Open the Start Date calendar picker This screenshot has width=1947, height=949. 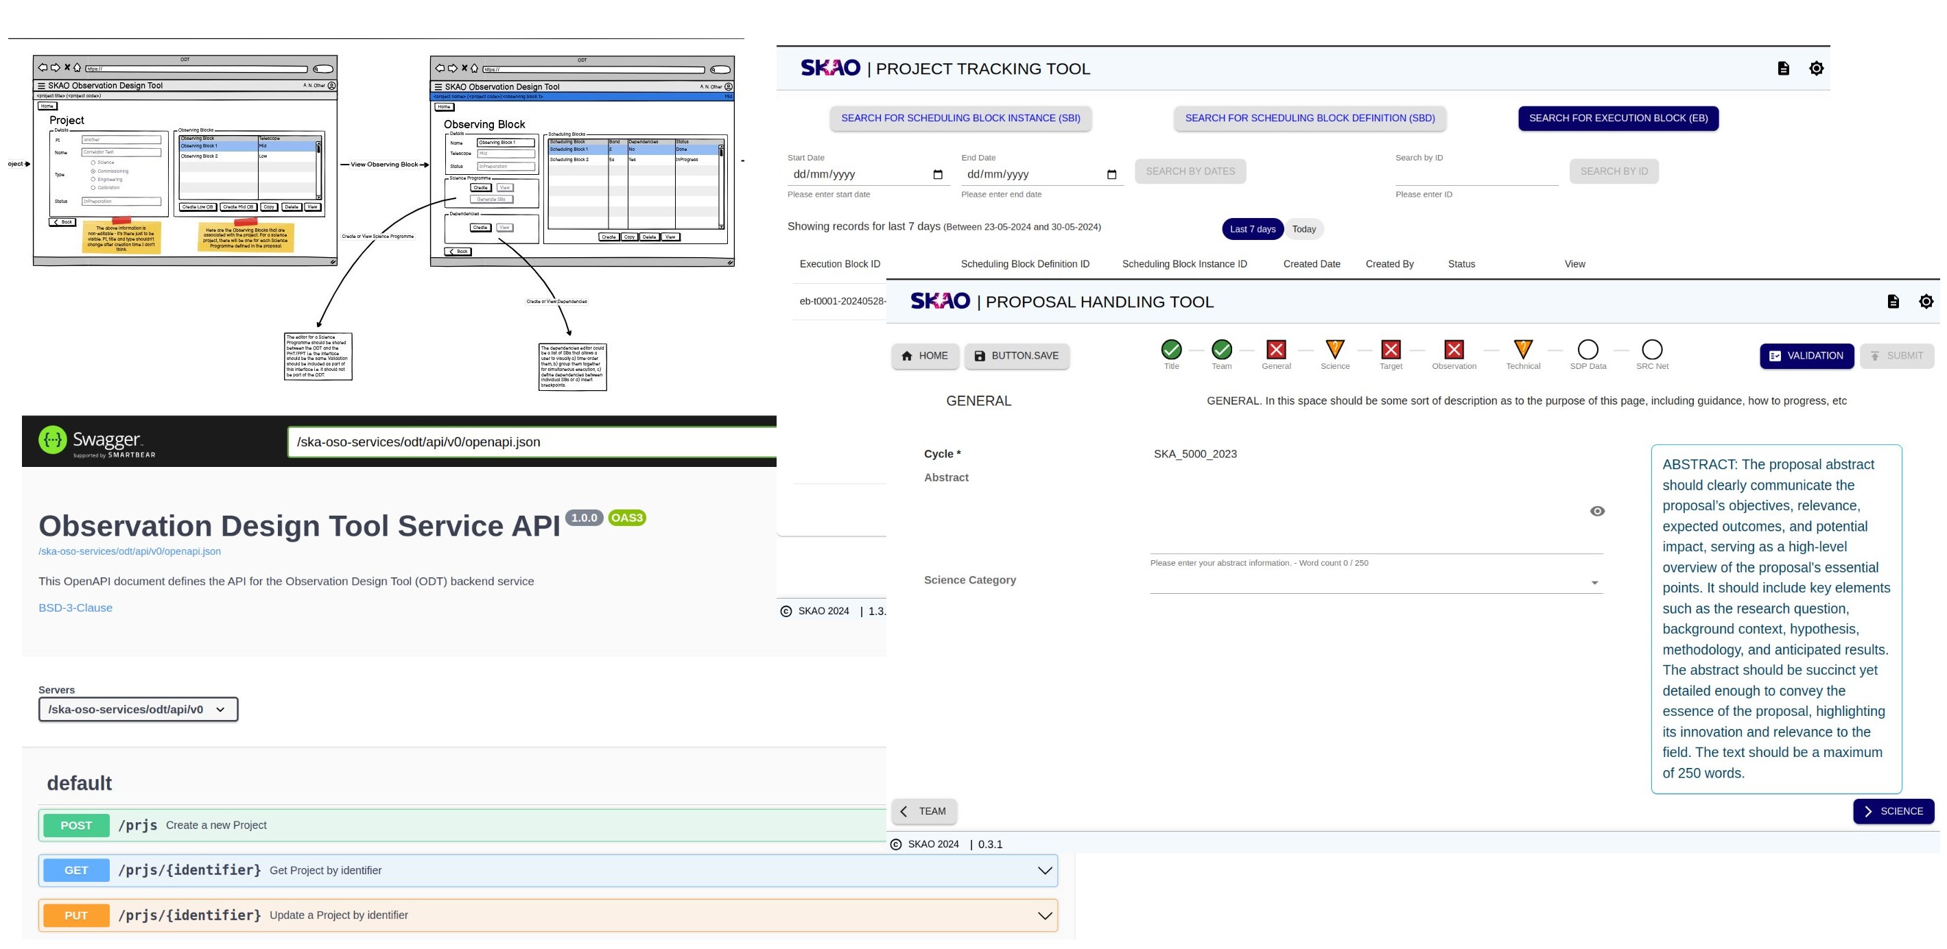[937, 175]
